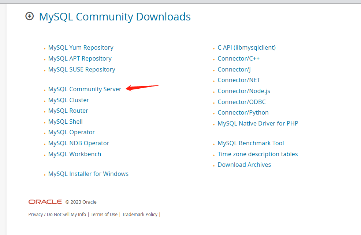
Task: Click Privacy / Do Not Sell My Info
Action: [57, 214]
